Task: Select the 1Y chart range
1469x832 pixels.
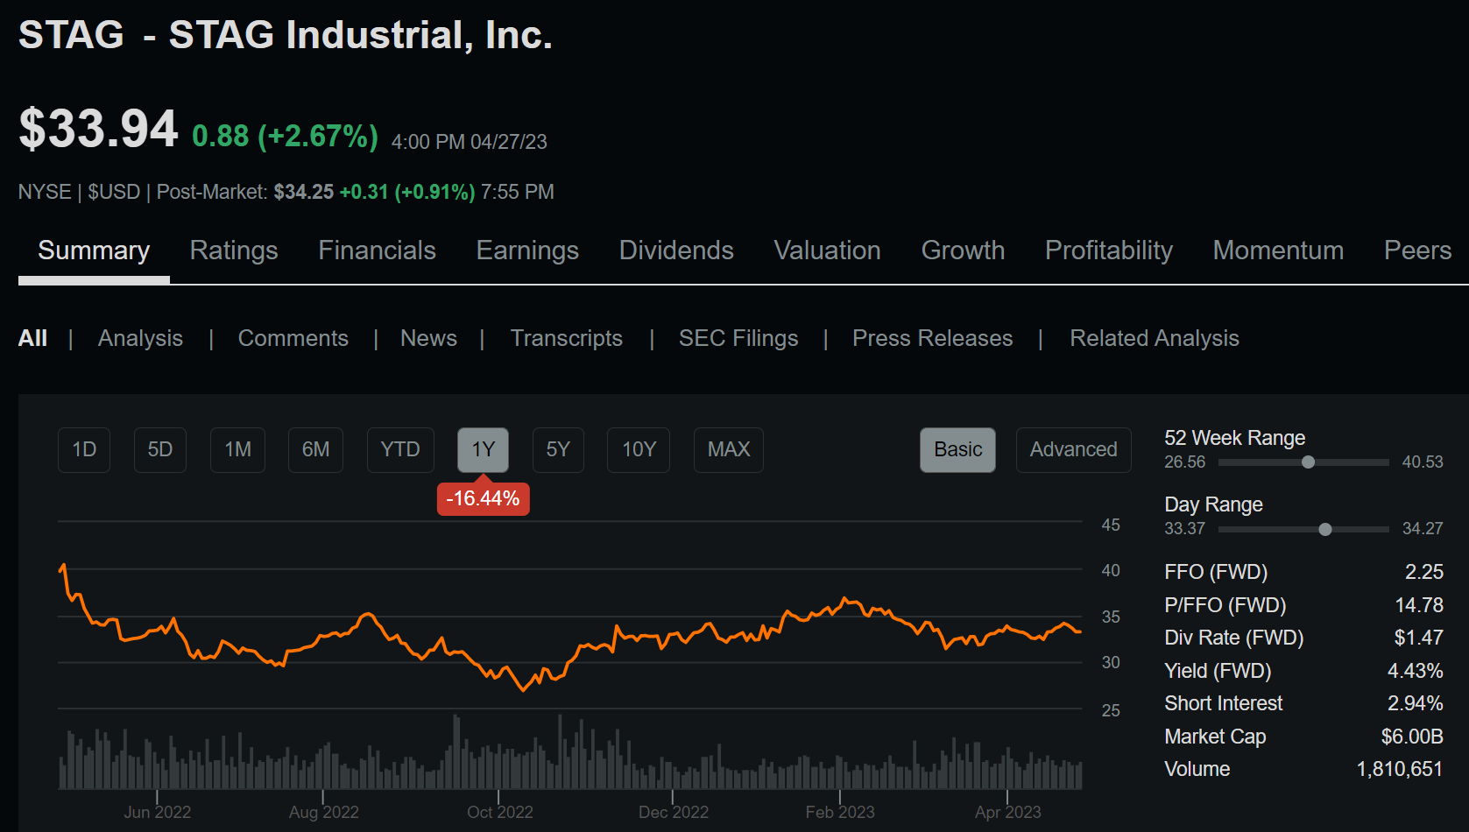Action: [484, 450]
